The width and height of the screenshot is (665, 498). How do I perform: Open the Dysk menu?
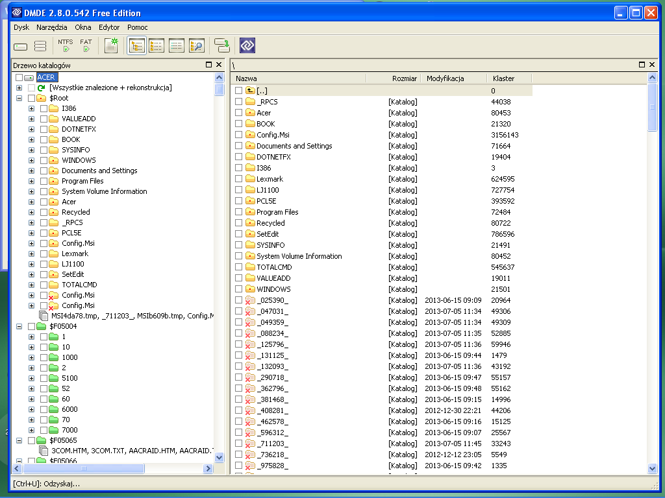(21, 27)
